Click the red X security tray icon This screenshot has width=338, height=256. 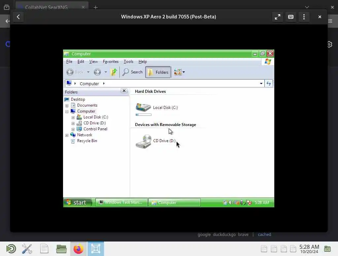point(249,202)
